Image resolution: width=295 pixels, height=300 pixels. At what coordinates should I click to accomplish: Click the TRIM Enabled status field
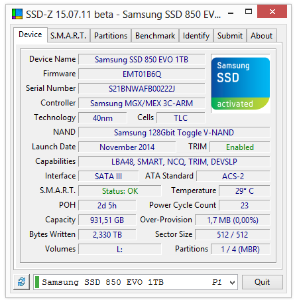(240, 147)
